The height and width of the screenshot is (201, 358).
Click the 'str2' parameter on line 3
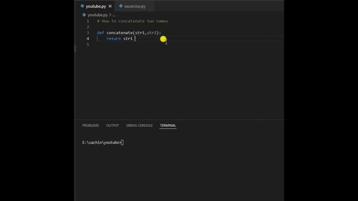tap(152, 33)
